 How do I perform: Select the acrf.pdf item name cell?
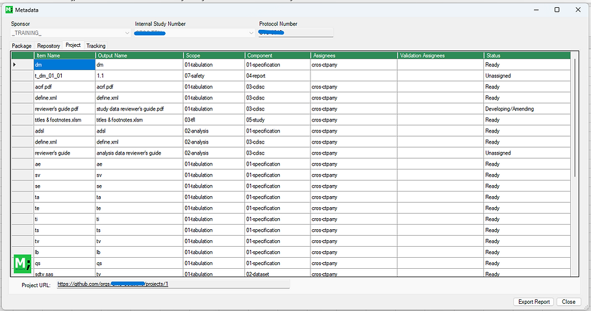tap(64, 87)
